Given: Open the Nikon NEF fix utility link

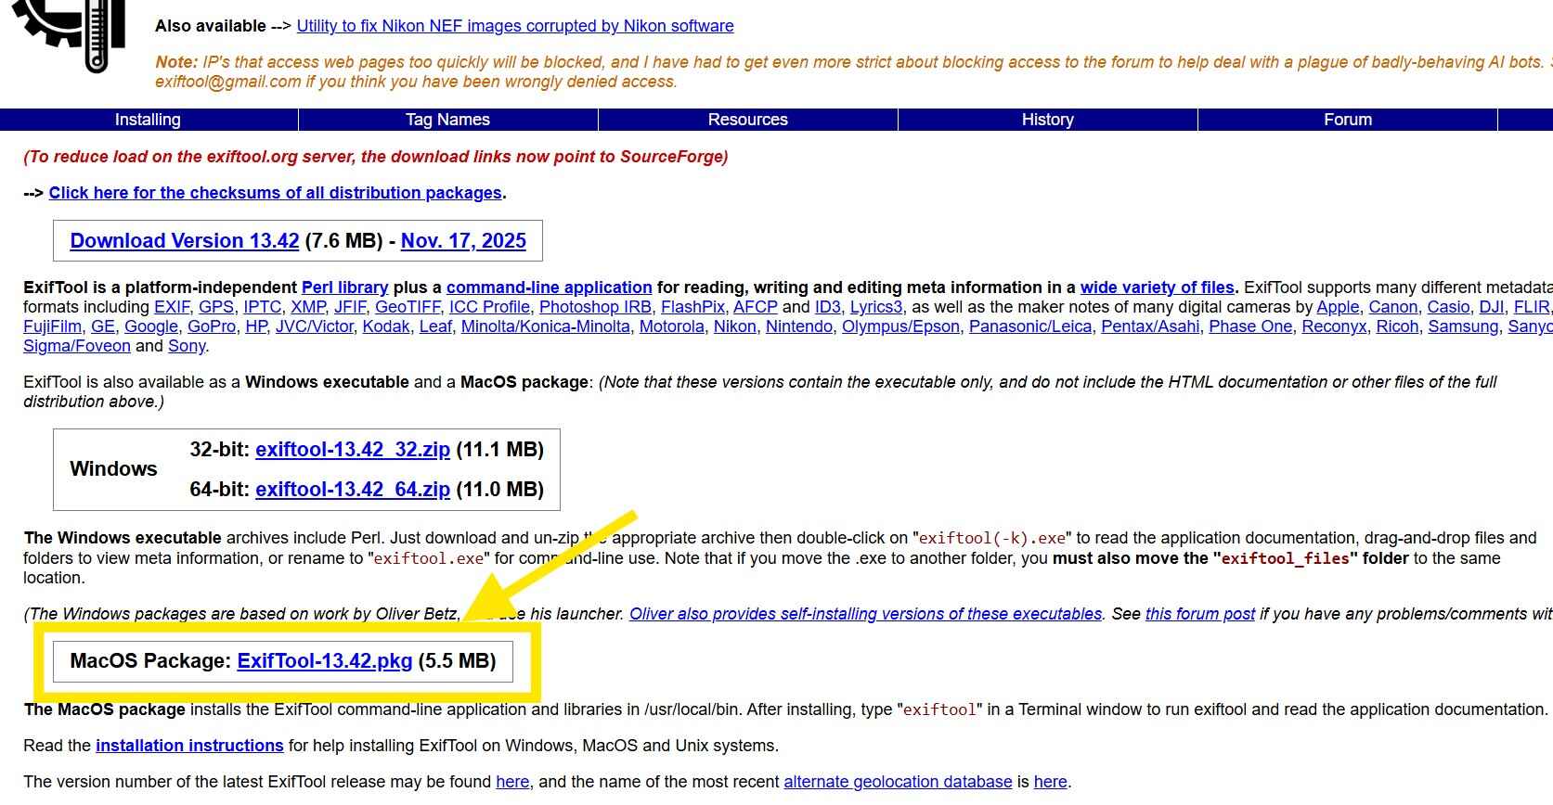Looking at the screenshot, I should coord(515,26).
